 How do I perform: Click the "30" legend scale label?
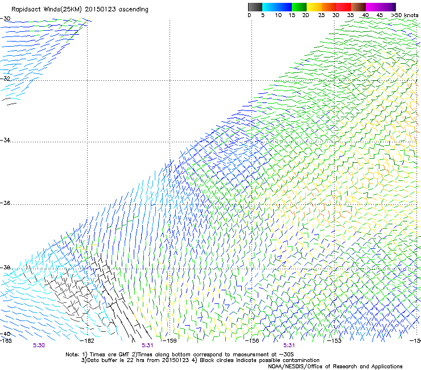[x=336, y=15]
